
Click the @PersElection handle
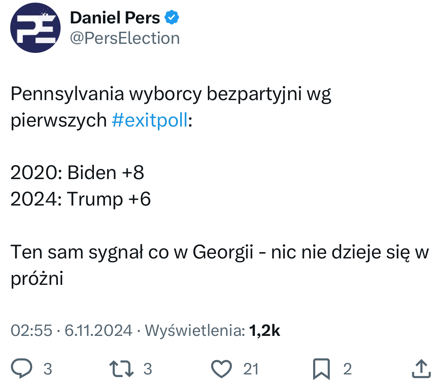pos(125,38)
